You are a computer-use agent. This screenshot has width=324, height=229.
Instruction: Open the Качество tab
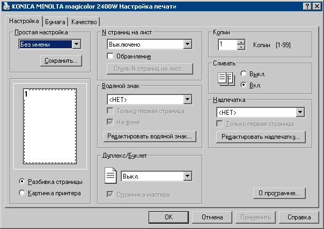[84, 22]
